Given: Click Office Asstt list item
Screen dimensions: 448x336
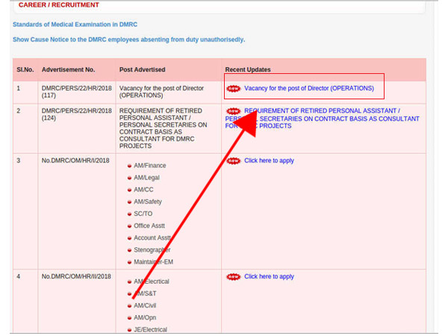Looking at the screenshot, I should (x=149, y=225).
